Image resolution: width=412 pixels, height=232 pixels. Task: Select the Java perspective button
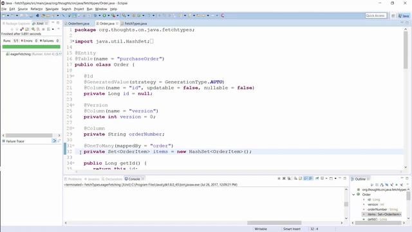[x=404, y=15]
